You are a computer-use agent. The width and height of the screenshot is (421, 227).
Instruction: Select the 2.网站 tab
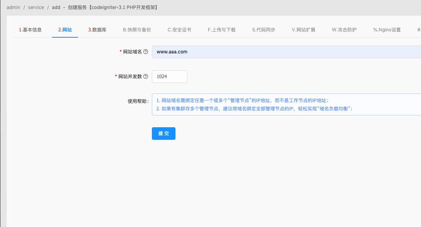(65, 30)
